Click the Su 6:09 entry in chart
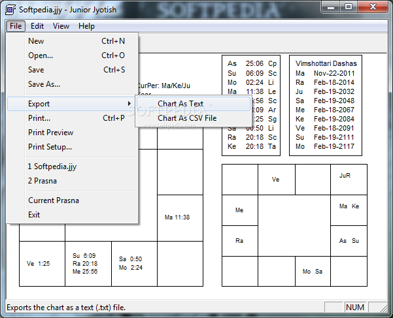This screenshot has width=393, height=318. tap(84, 256)
